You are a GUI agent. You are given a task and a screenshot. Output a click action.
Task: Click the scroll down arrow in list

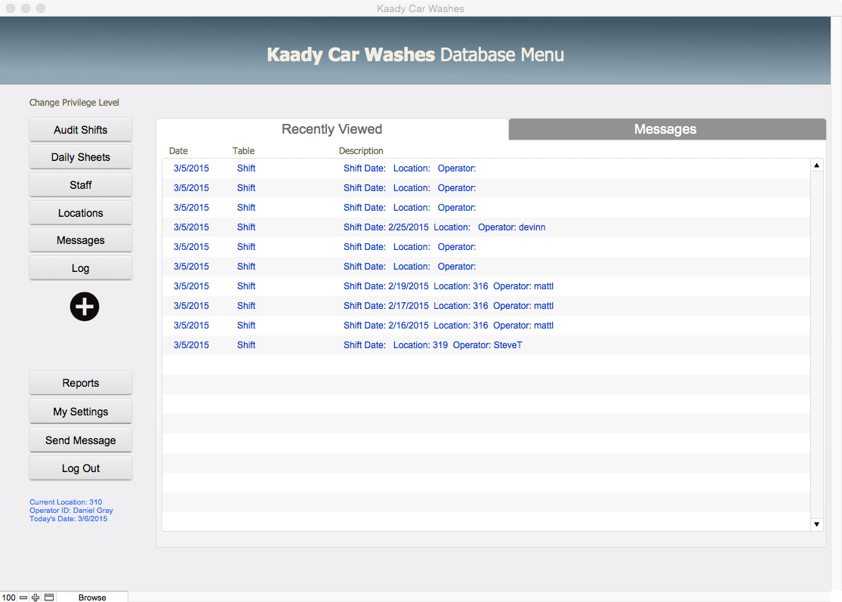[816, 524]
